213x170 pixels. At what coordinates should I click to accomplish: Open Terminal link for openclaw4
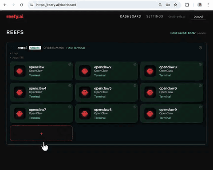pos(35,97)
